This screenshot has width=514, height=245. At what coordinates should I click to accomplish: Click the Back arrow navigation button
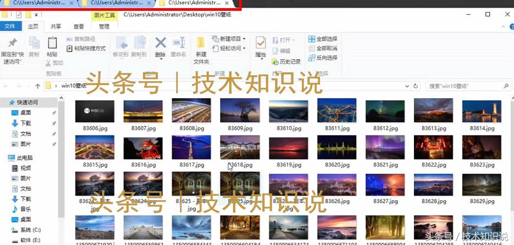(x=6, y=86)
